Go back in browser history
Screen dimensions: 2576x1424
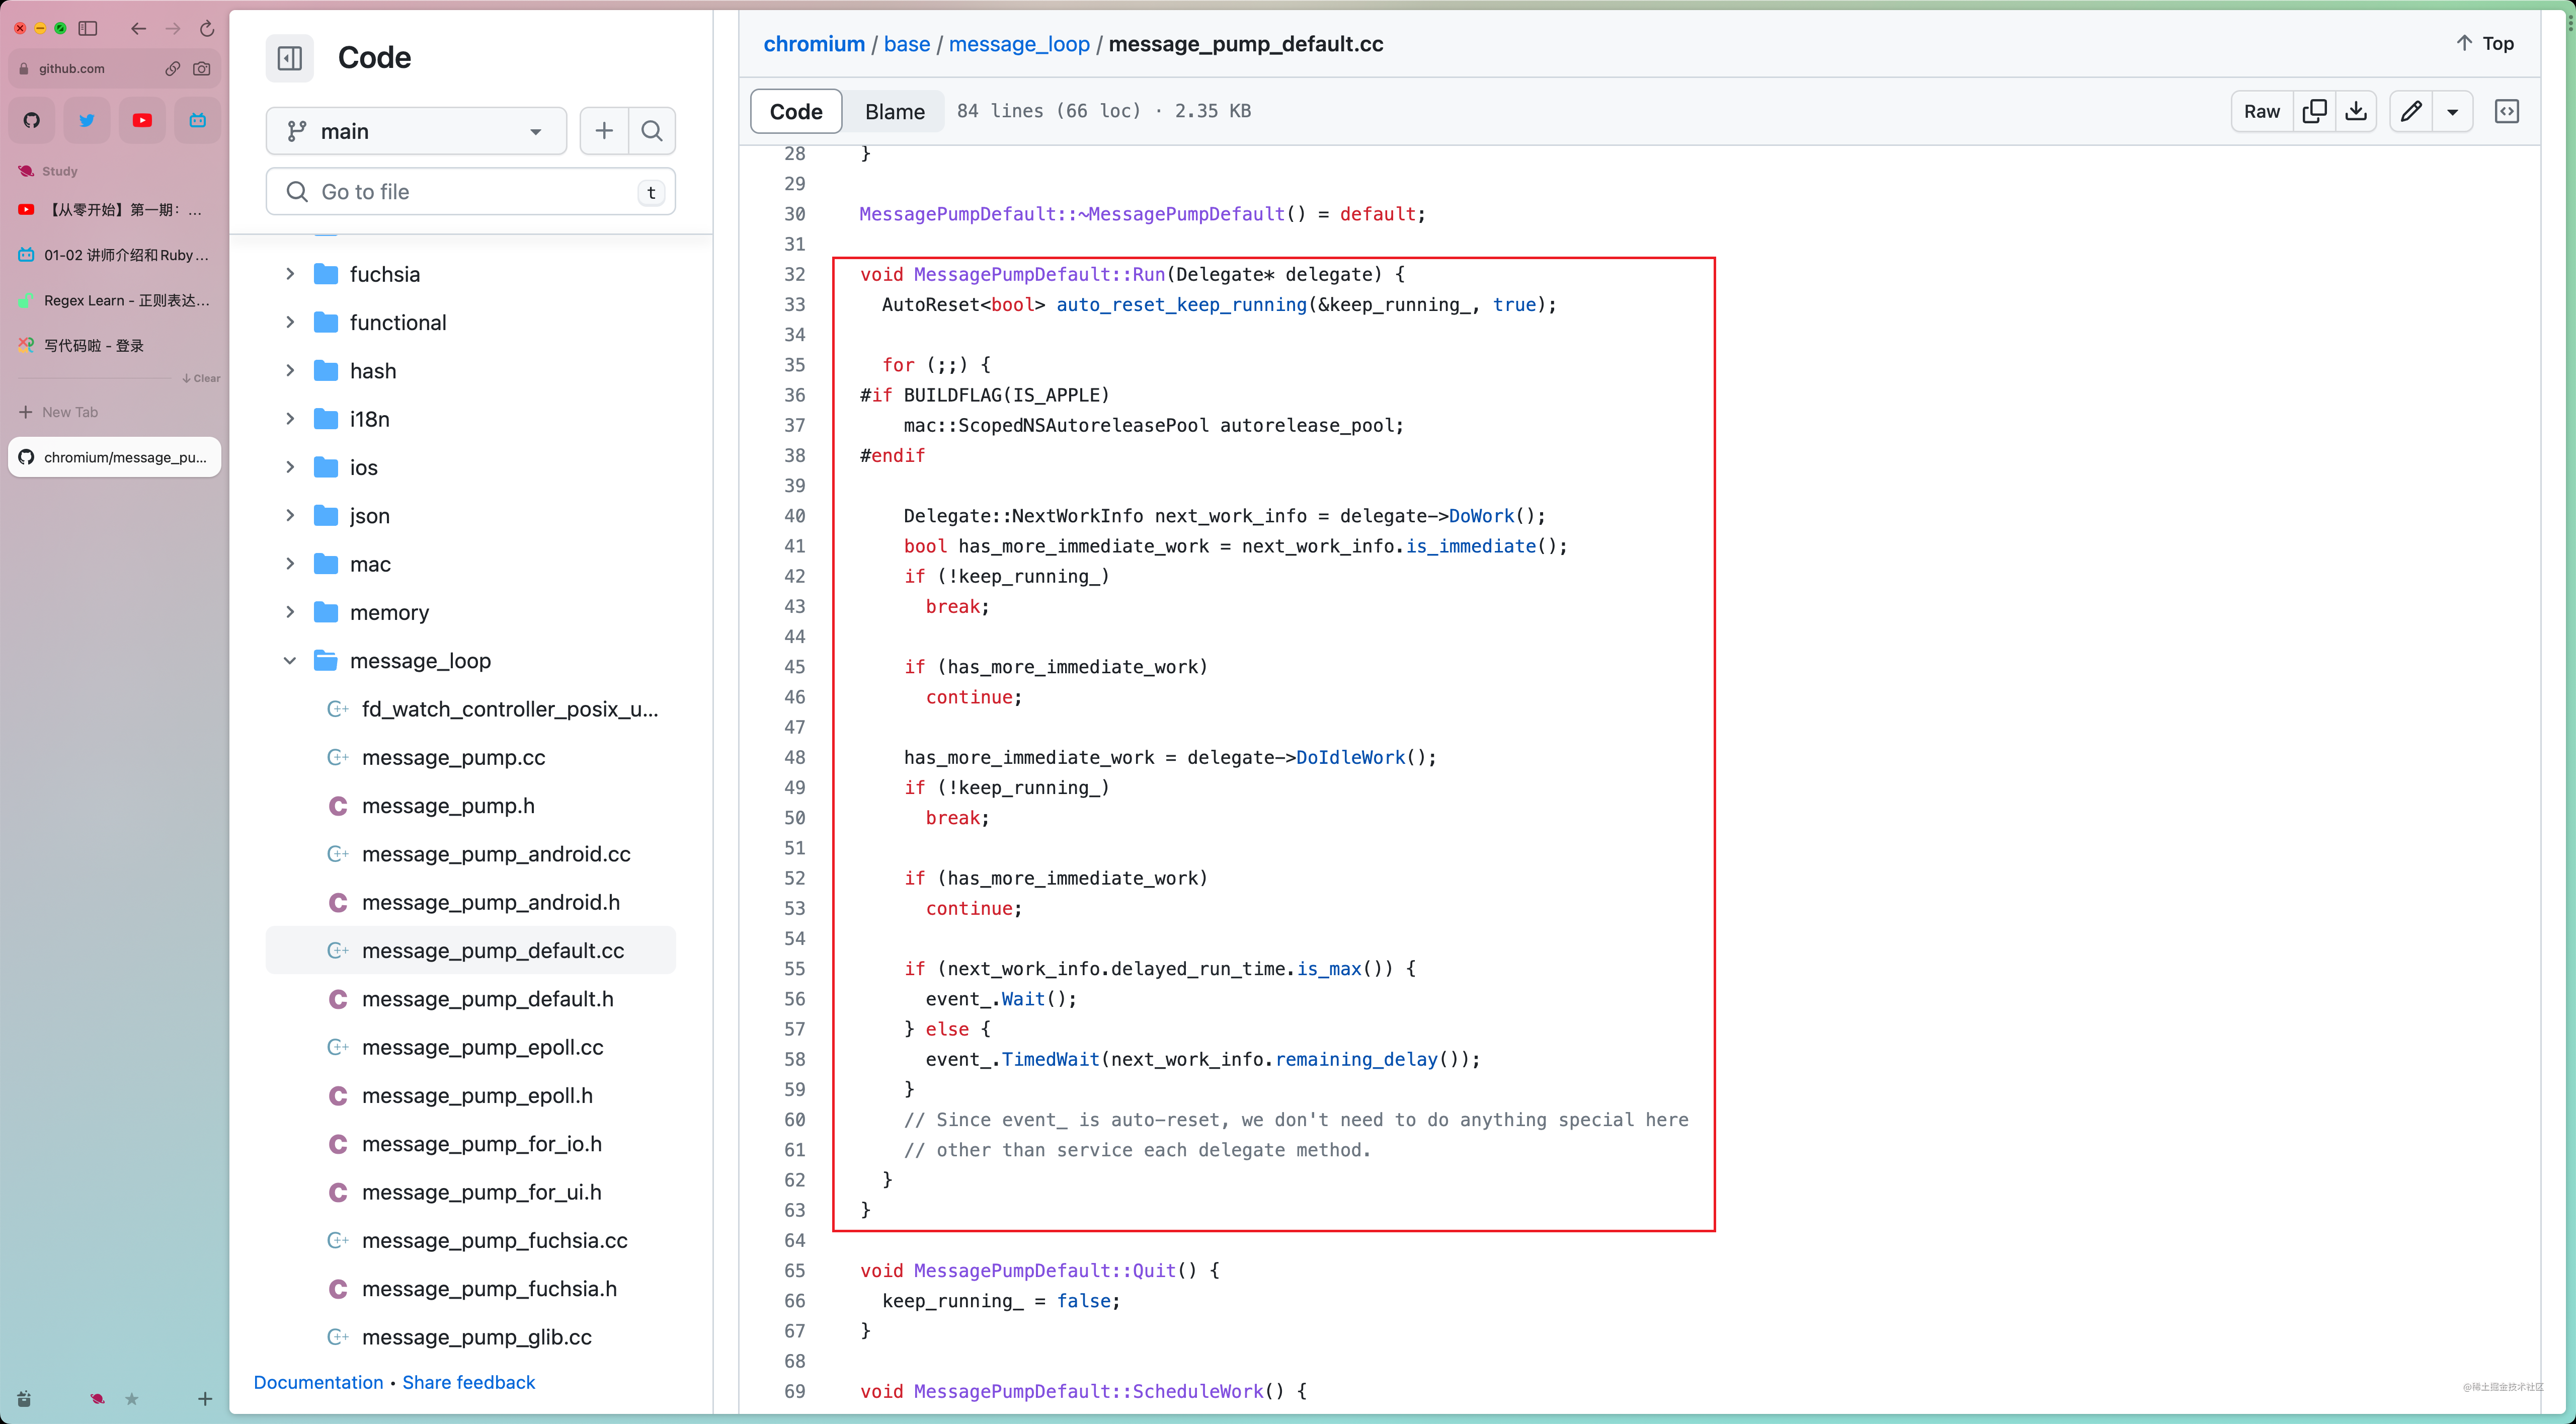[x=139, y=28]
